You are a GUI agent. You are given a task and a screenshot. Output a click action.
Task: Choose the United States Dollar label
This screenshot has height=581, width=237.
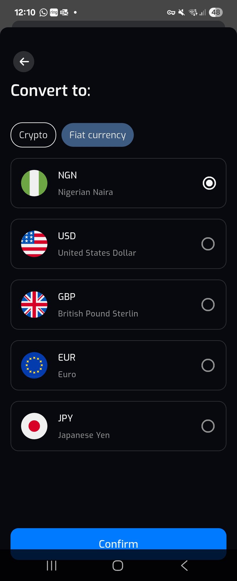click(x=97, y=253)
